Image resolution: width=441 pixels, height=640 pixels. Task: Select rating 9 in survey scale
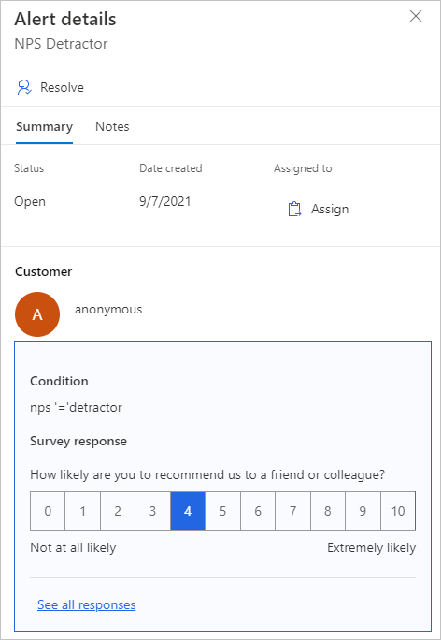coord(363,511)
